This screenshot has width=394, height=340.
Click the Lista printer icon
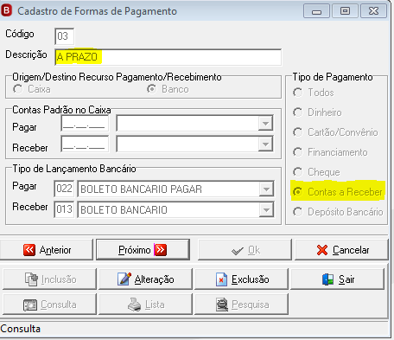[x=134, y=305]
